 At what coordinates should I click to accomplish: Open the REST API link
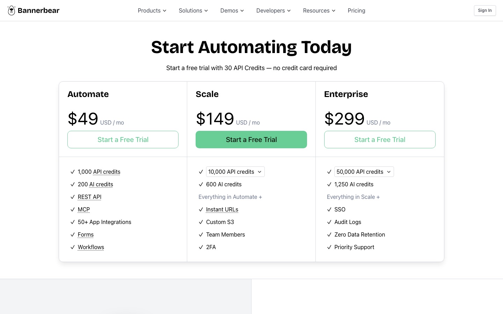point(89,197)
